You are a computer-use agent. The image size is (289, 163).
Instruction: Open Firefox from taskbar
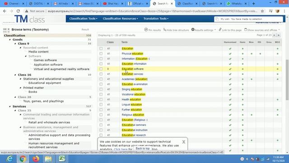[36, 159]
